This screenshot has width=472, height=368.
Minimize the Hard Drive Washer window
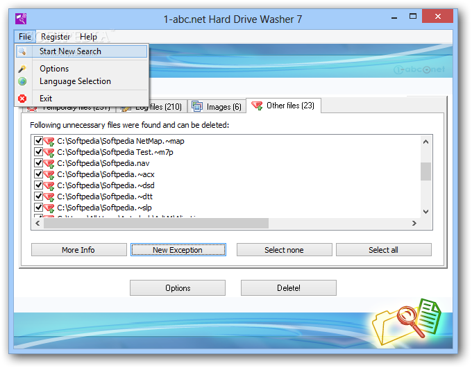394,17
